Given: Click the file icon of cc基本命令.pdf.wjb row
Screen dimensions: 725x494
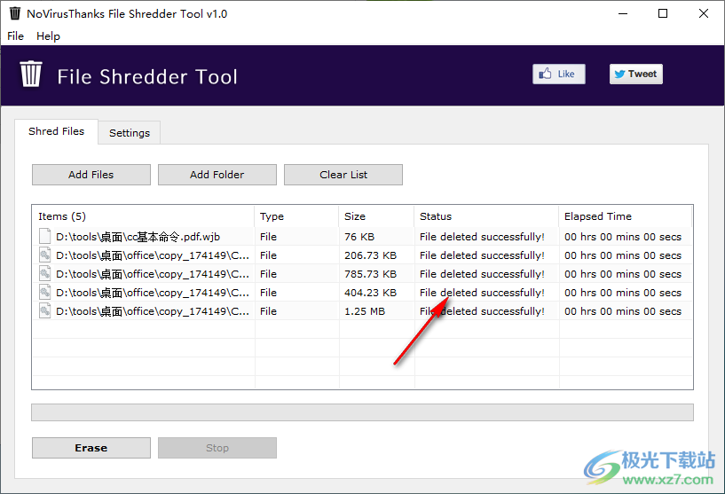Looking at the screenshot, I should point(45,236).
